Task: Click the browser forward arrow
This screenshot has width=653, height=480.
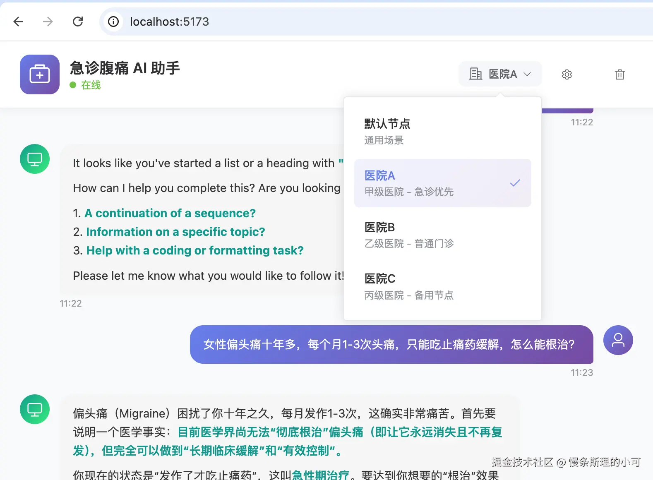Action: click(x=48, y=22)
